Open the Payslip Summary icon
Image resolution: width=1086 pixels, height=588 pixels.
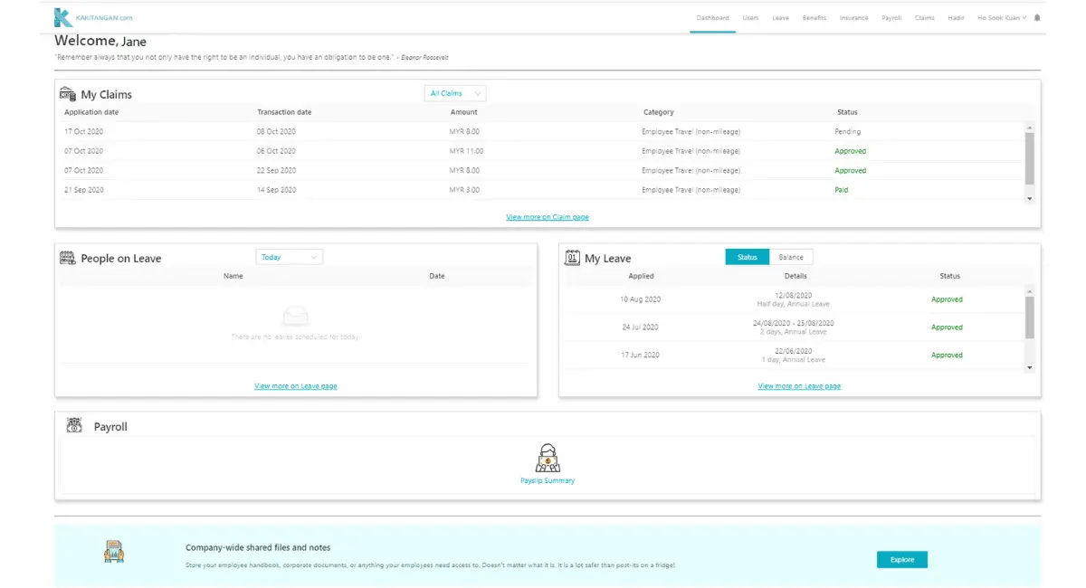(x=548, y=458)
